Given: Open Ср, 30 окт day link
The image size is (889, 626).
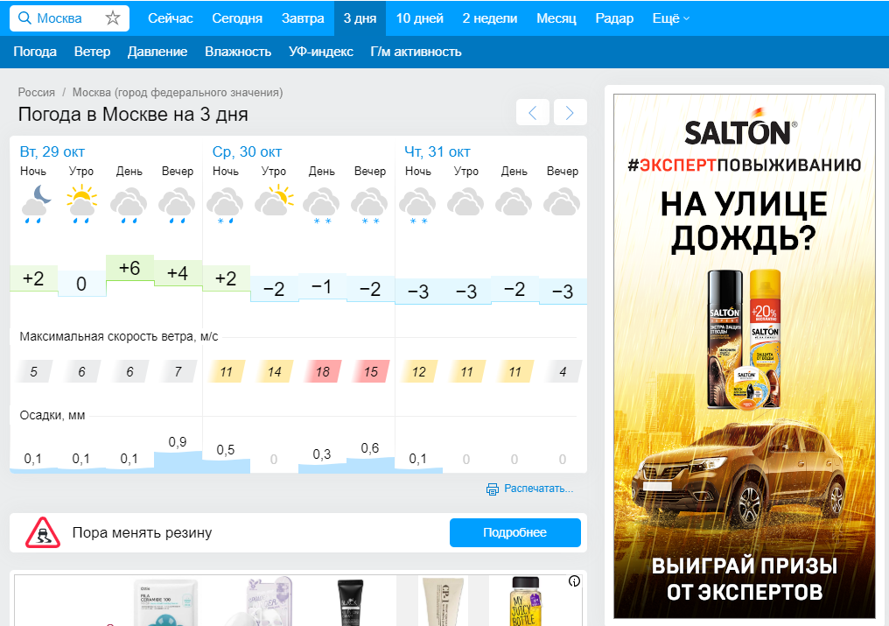Looking at the screenshot, I should point(248,152).
